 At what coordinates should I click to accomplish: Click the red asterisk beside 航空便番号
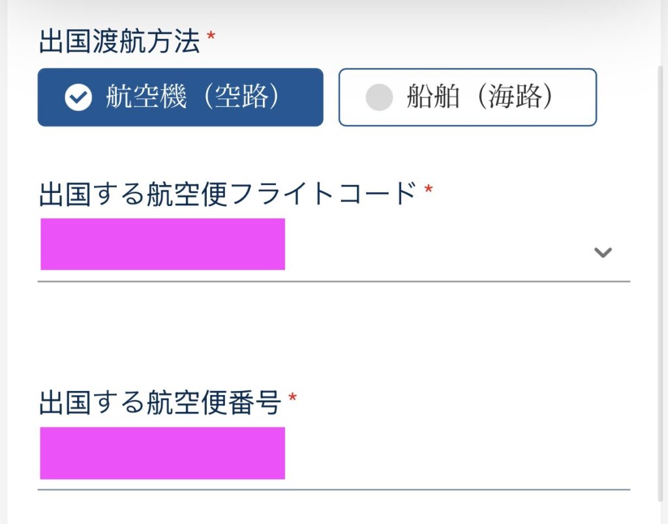coord(292,398)
